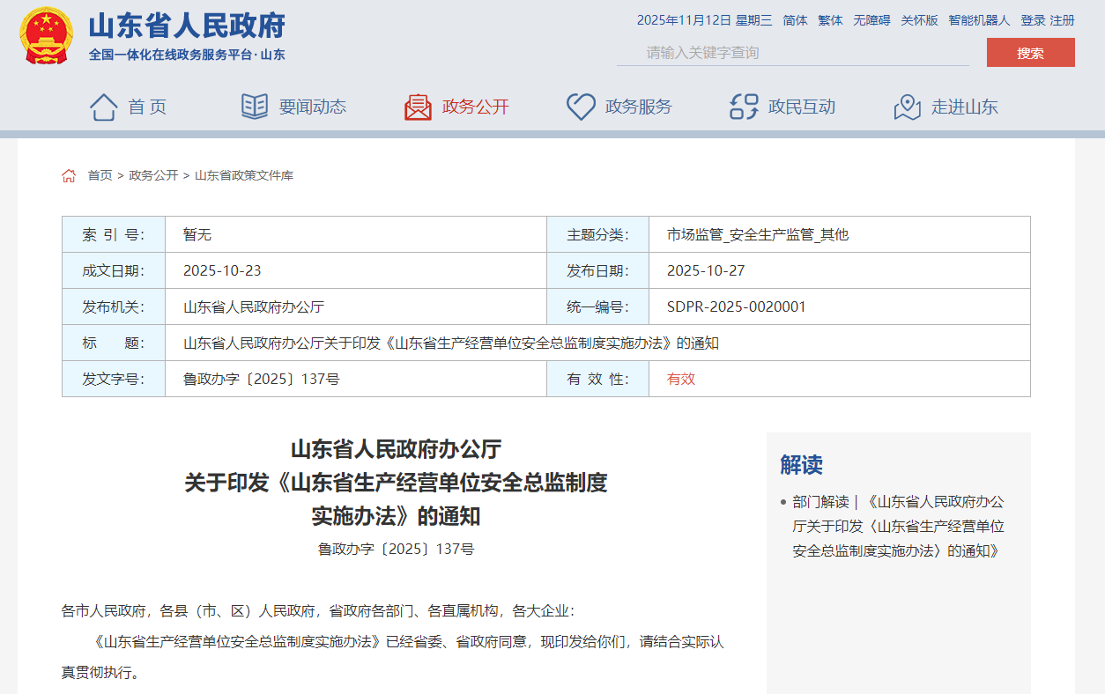Switch to 简体 simplified Chinese
Screen dimensions: 1105x694
(795, 20)
